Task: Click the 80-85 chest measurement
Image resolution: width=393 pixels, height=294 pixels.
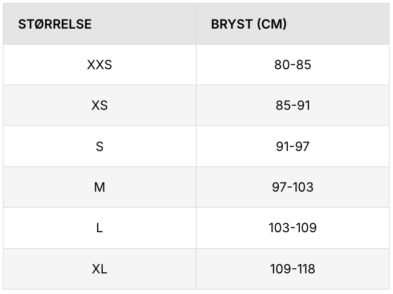Action: tap(292, 65)
